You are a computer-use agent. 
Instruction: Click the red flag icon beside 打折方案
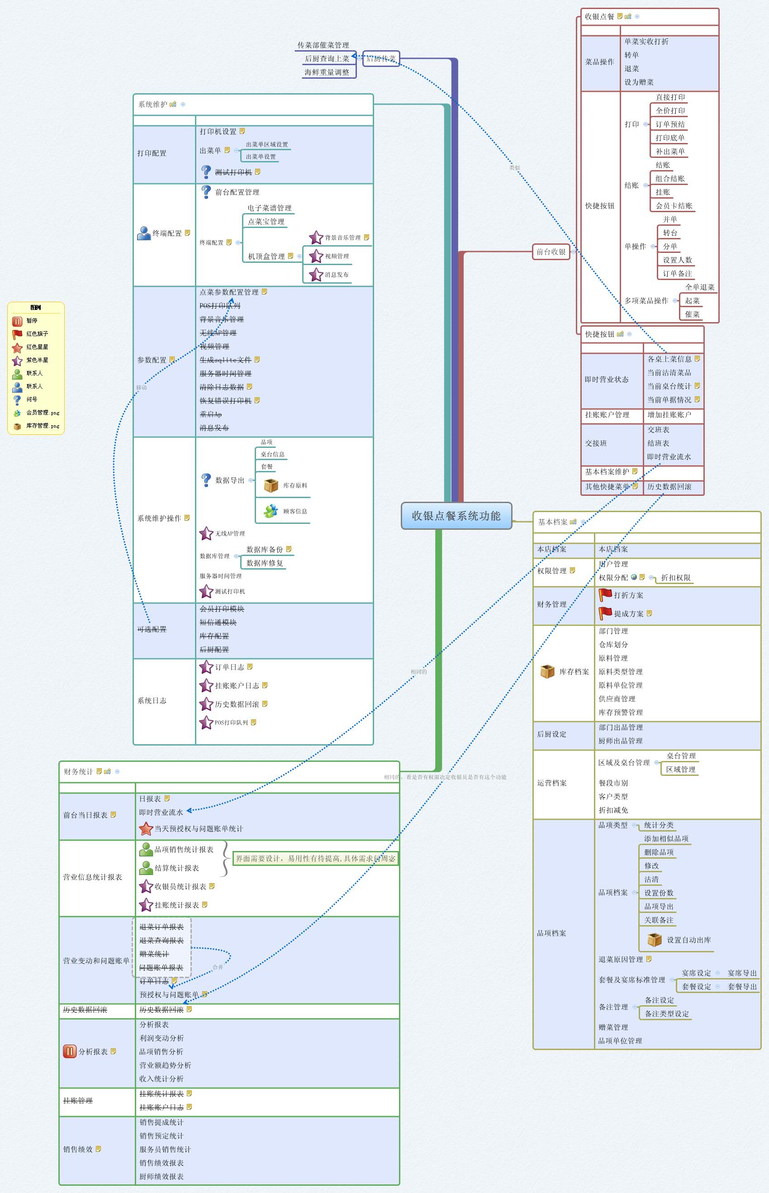pos(606,595)
